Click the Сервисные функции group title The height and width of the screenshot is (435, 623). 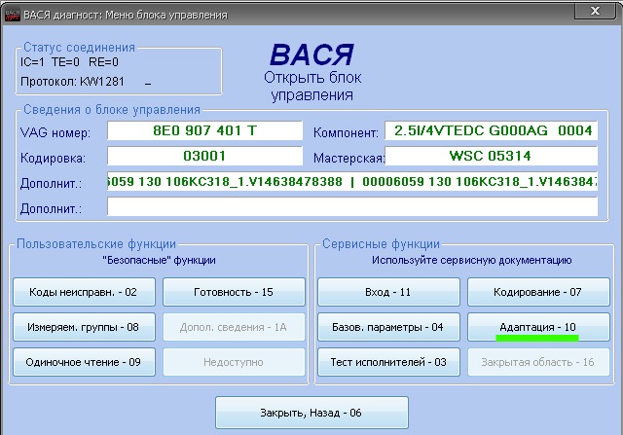pos(381,243)
